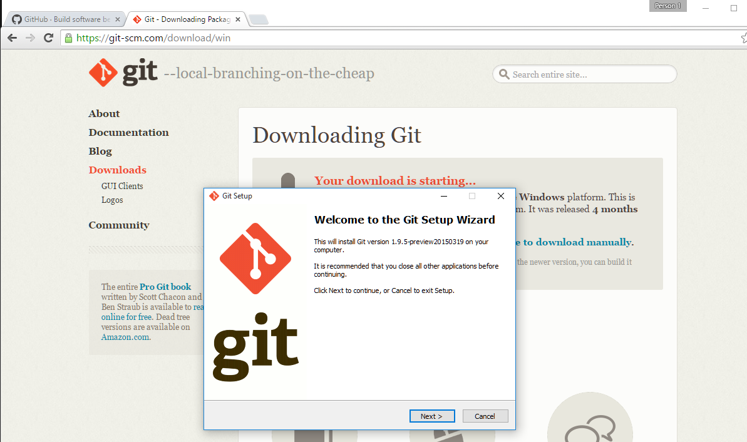
Task: Switch to the GitHub tab
Action: 63,19
